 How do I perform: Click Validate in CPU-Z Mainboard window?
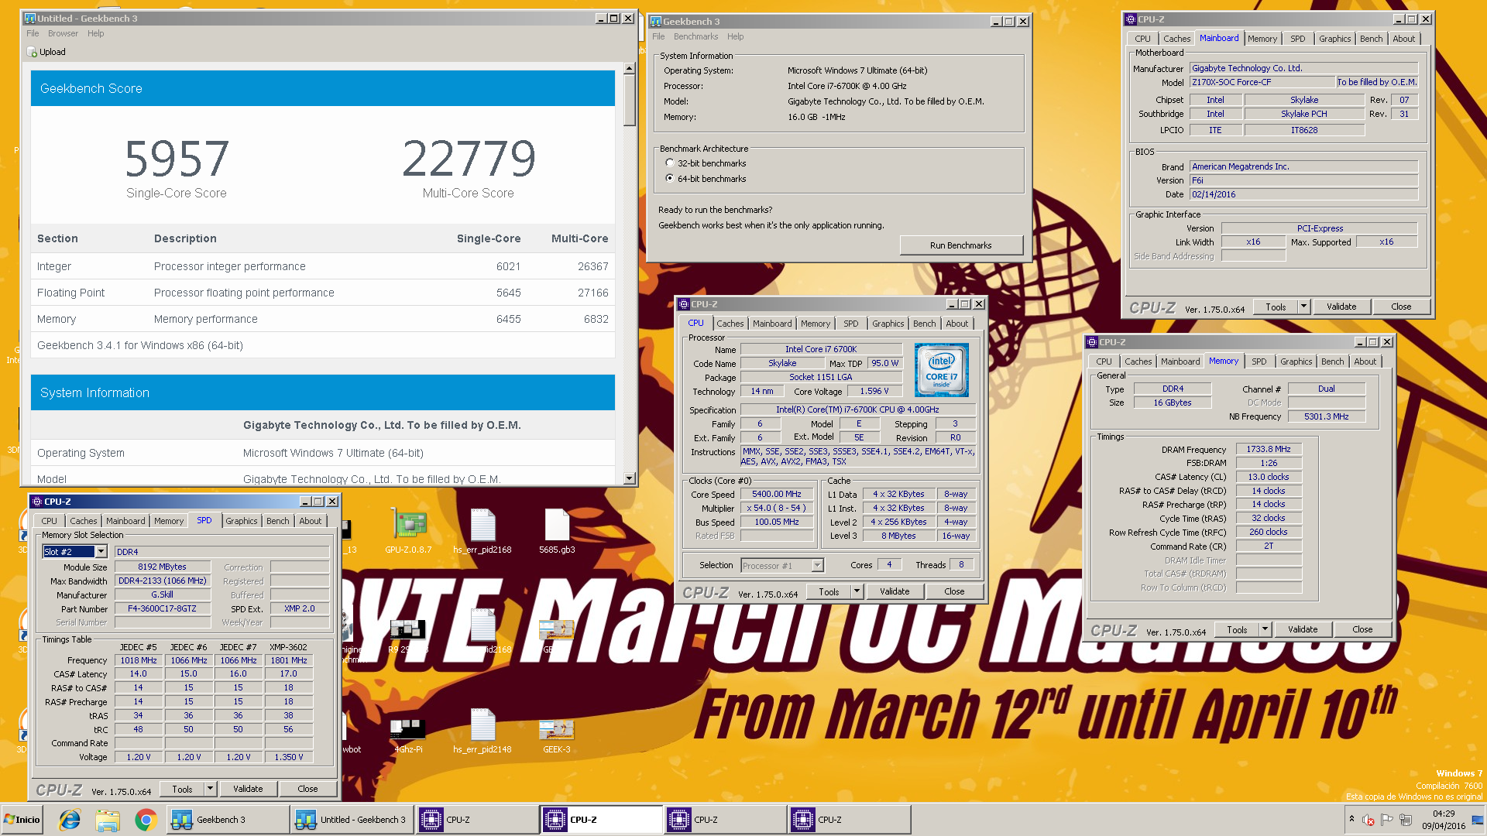point(1341,307)
